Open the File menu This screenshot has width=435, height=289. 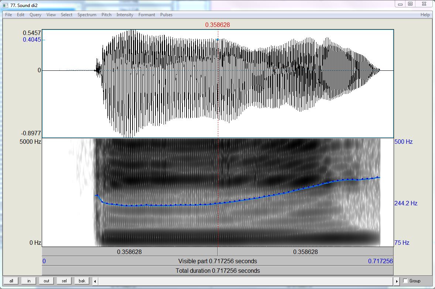[8, 15]
